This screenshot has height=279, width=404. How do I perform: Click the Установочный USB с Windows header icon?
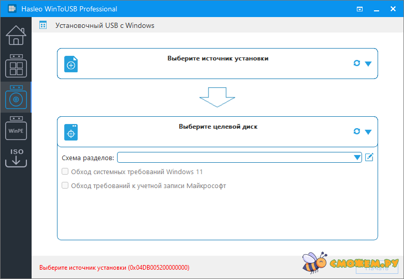(x=43, y=25)
